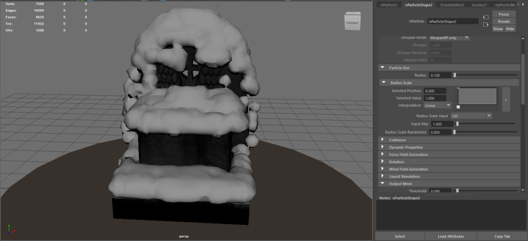The height and width of the screenshot is (241, 528).
Task: Collapse the Particle Size section
Action: pos(382,68)
